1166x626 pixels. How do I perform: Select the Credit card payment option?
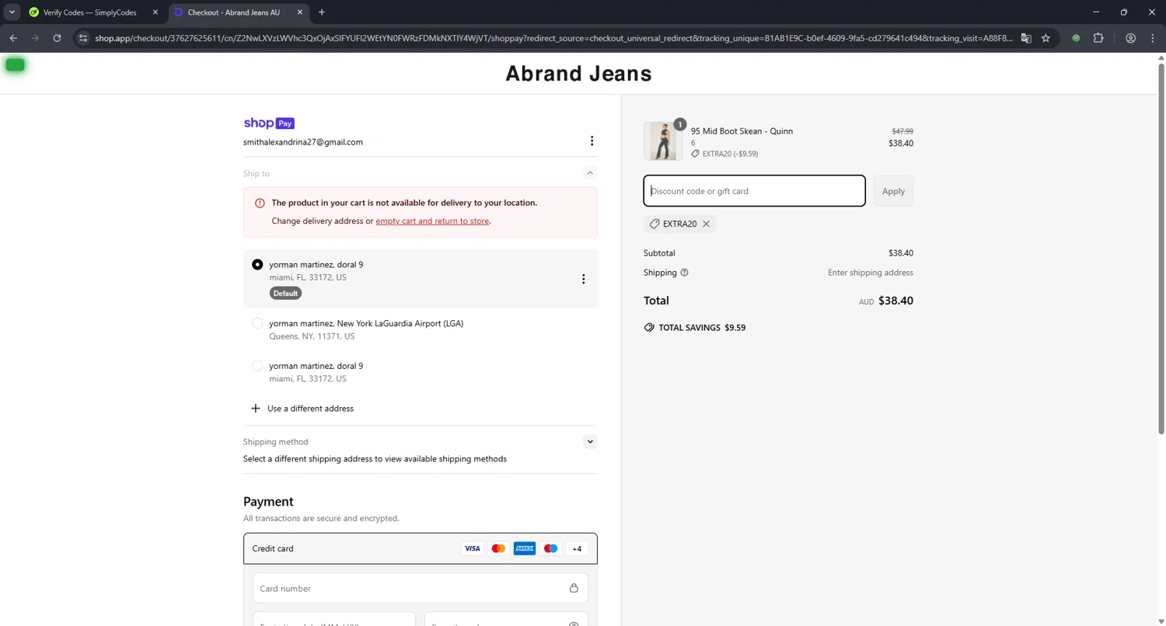click(420, 548)
